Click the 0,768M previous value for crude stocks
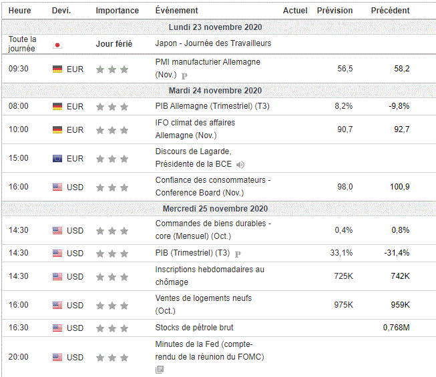Image resolution: width=436 pixels, height=377 pixels. (396, 328)
